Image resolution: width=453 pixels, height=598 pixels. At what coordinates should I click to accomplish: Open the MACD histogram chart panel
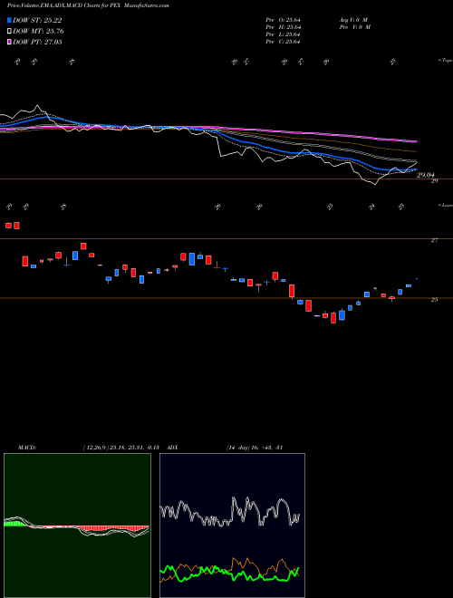77,526
